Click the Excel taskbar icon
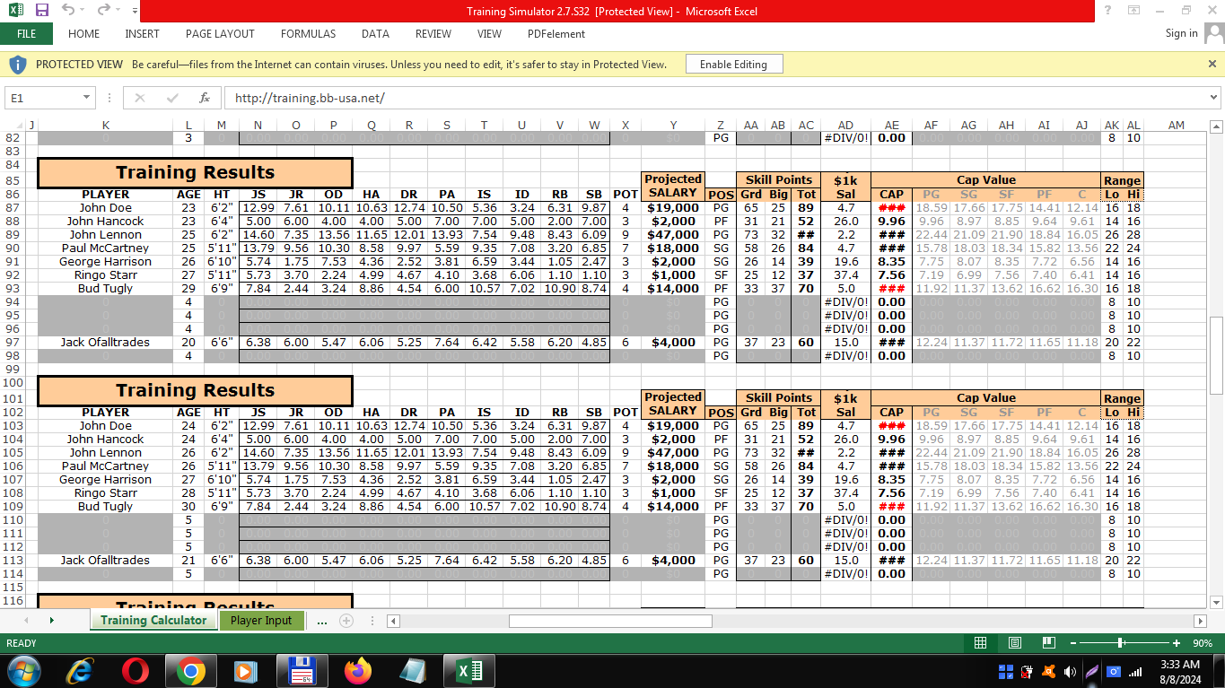This screenshot has width=1225, height=688. pyautogui.click(x=468, y=671)
